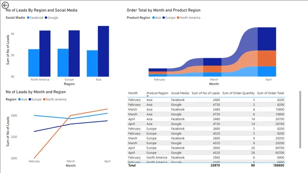The width and height of the screenshot is (308, 173).
Task: Click 60700 in April Europe Google row
Action: coord(280,153)
